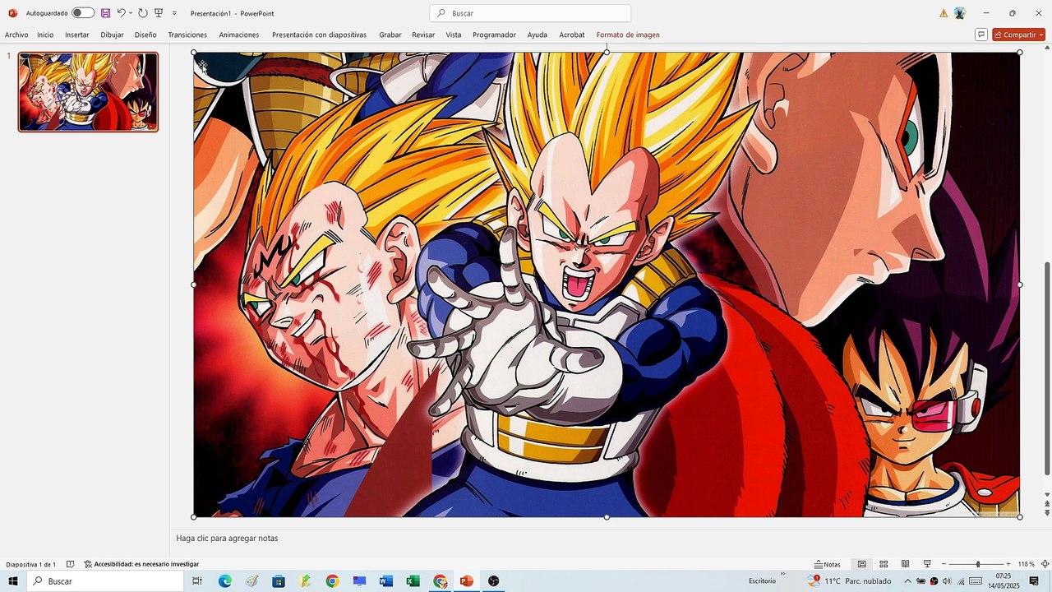The image size is (1052, 592).
Task: Open the Programador tab
Action: pyautogui.click(x=494, y=35)
